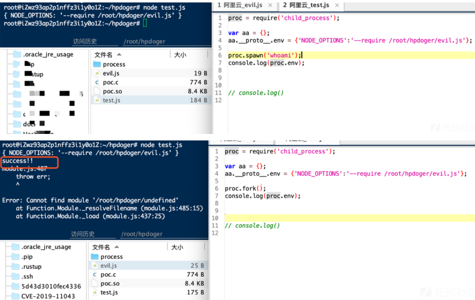Toggle 文件名 sort arrow in upper file list

click(119, 55)
